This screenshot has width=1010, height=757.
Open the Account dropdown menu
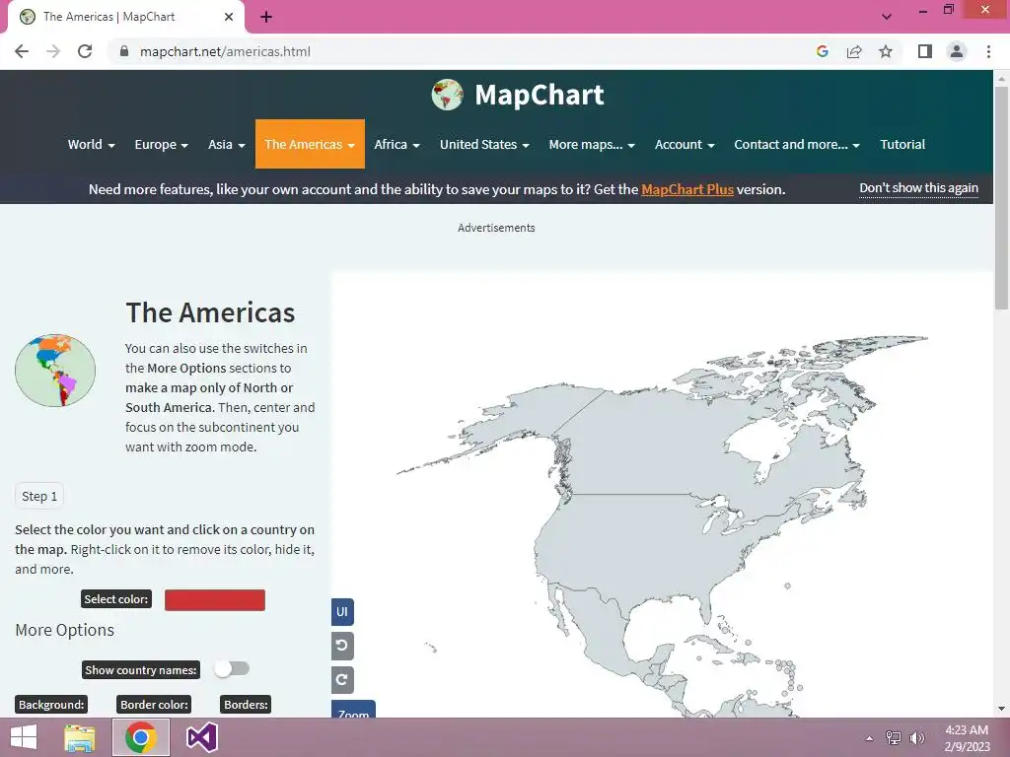click(685, 144)
